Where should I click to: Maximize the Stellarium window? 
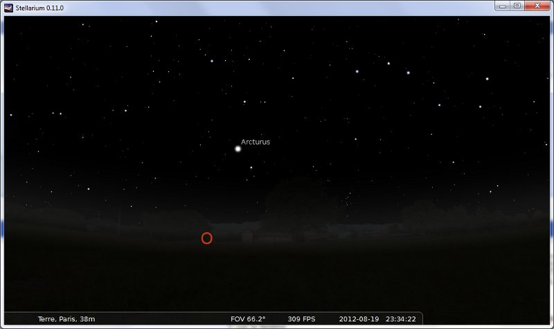(x=517, y=6)
